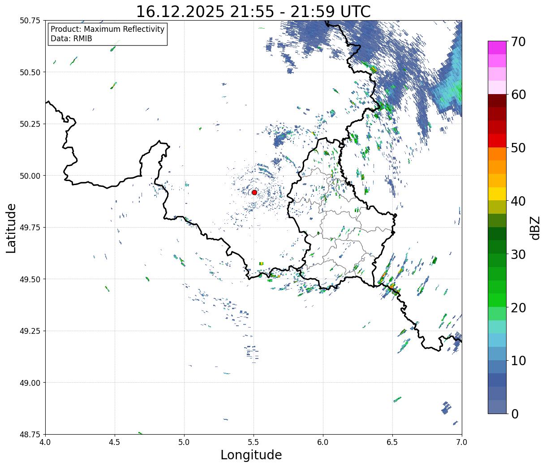Click the plot title with date and UTC time
The image size is (546, 466).
(x=254, y=12)
